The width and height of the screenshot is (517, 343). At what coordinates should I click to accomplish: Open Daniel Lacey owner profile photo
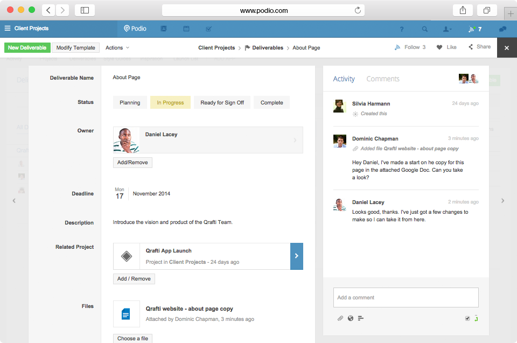(126, 140)
